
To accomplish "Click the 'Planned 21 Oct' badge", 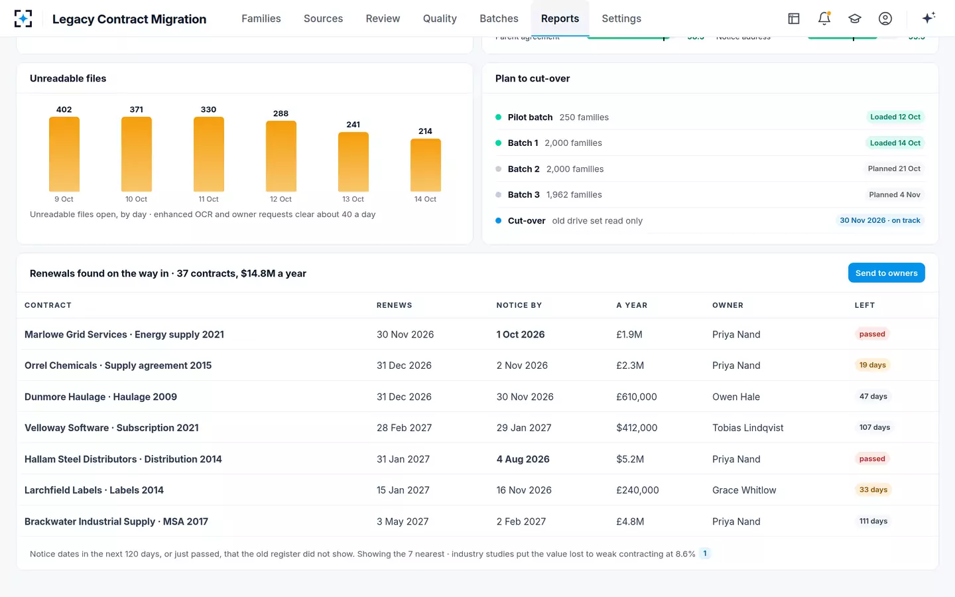I will pyautogui.click(x=894, y=168).
